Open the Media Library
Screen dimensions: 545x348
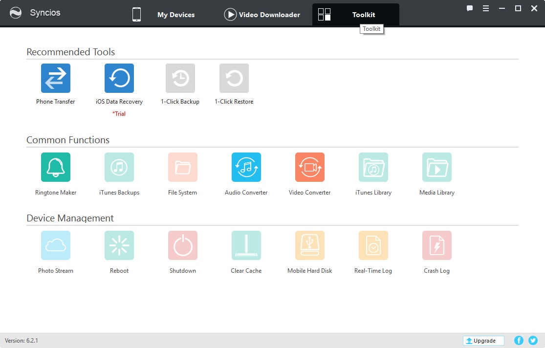[x=436, y=167]
